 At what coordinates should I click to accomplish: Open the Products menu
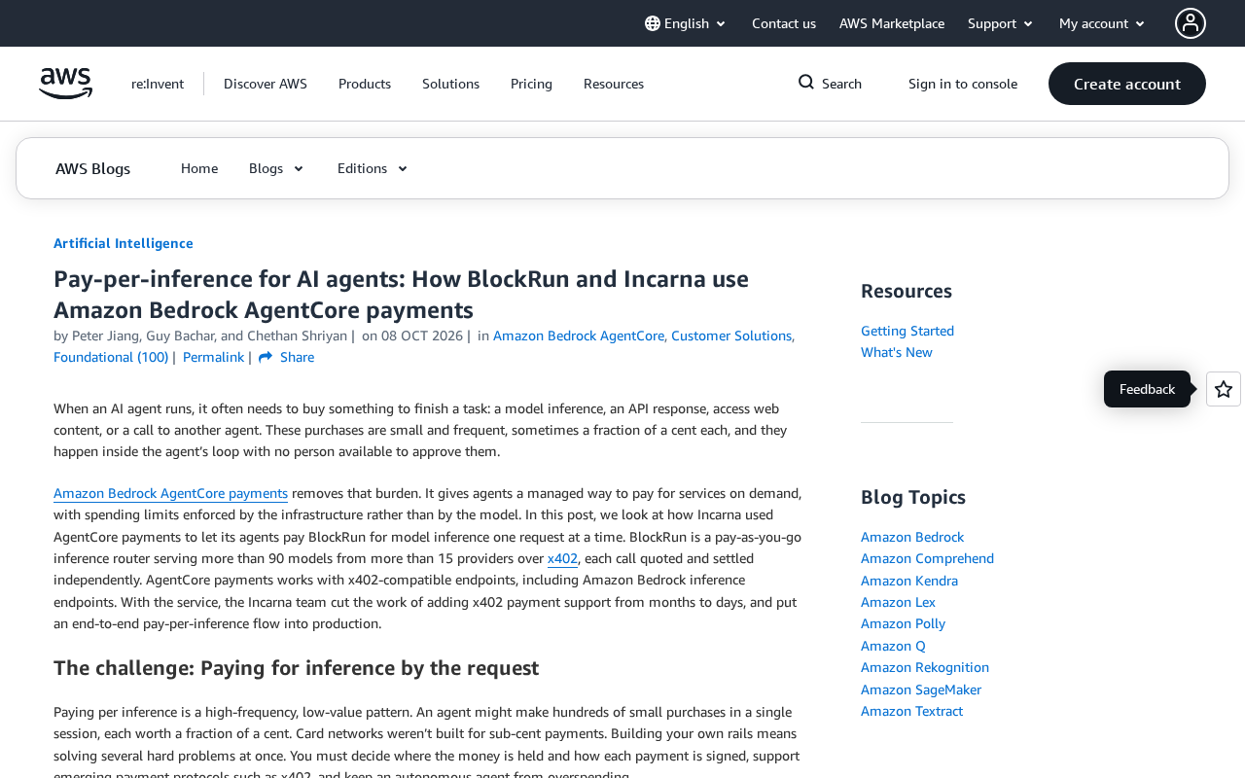pos(365,84)
